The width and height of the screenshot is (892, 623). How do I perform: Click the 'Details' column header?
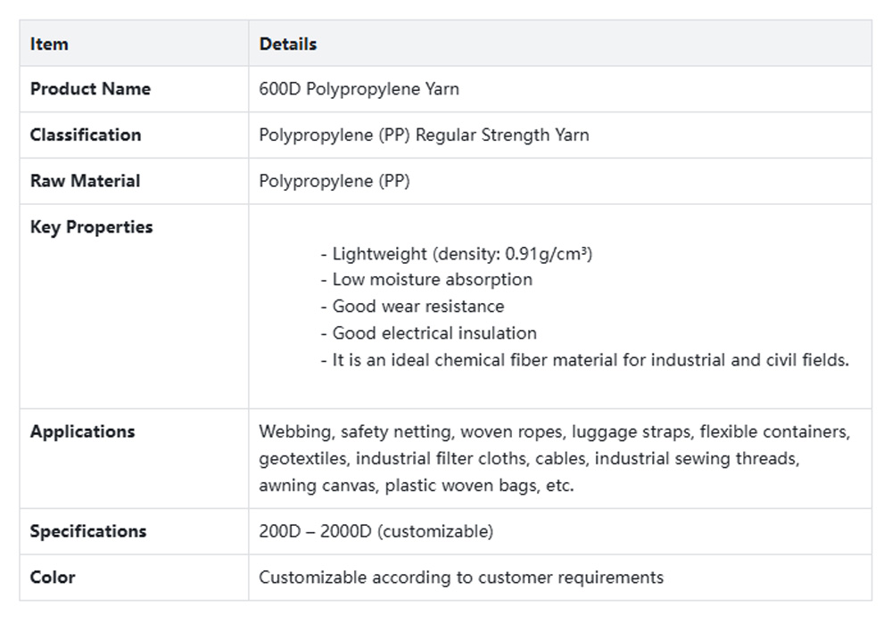pos(287,44)
